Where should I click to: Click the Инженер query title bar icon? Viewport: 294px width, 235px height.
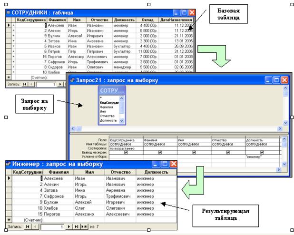[x=8, y=164]
